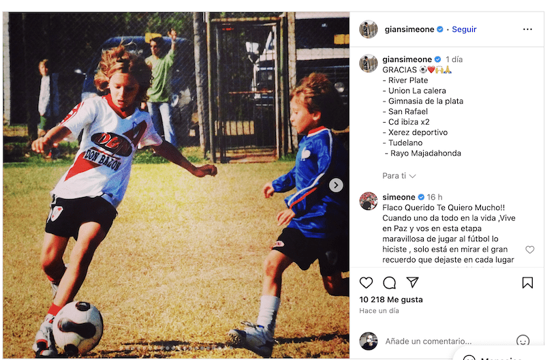This screenshot has height=360, width=545.
Task: Like simeone's comment with small heart
Action: [530, 250]
